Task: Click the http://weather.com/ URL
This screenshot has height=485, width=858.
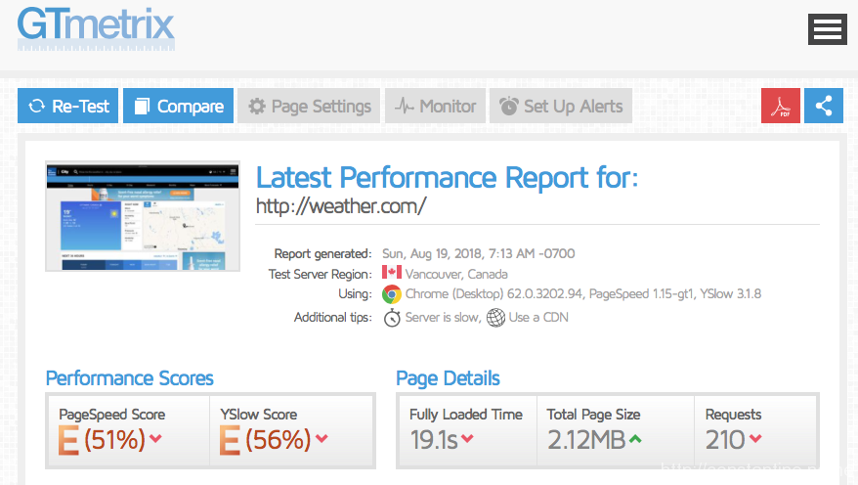Action: (x=341, y=206)
